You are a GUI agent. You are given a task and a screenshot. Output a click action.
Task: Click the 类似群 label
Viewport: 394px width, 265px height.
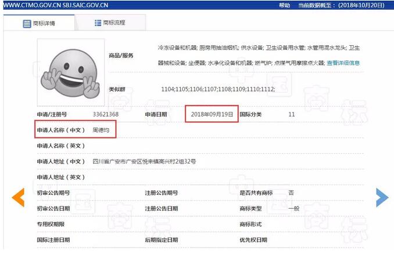coord(117,89)
